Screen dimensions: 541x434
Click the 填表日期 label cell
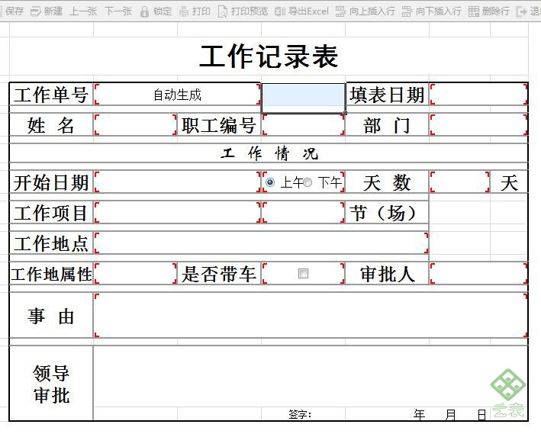(387, 95)
